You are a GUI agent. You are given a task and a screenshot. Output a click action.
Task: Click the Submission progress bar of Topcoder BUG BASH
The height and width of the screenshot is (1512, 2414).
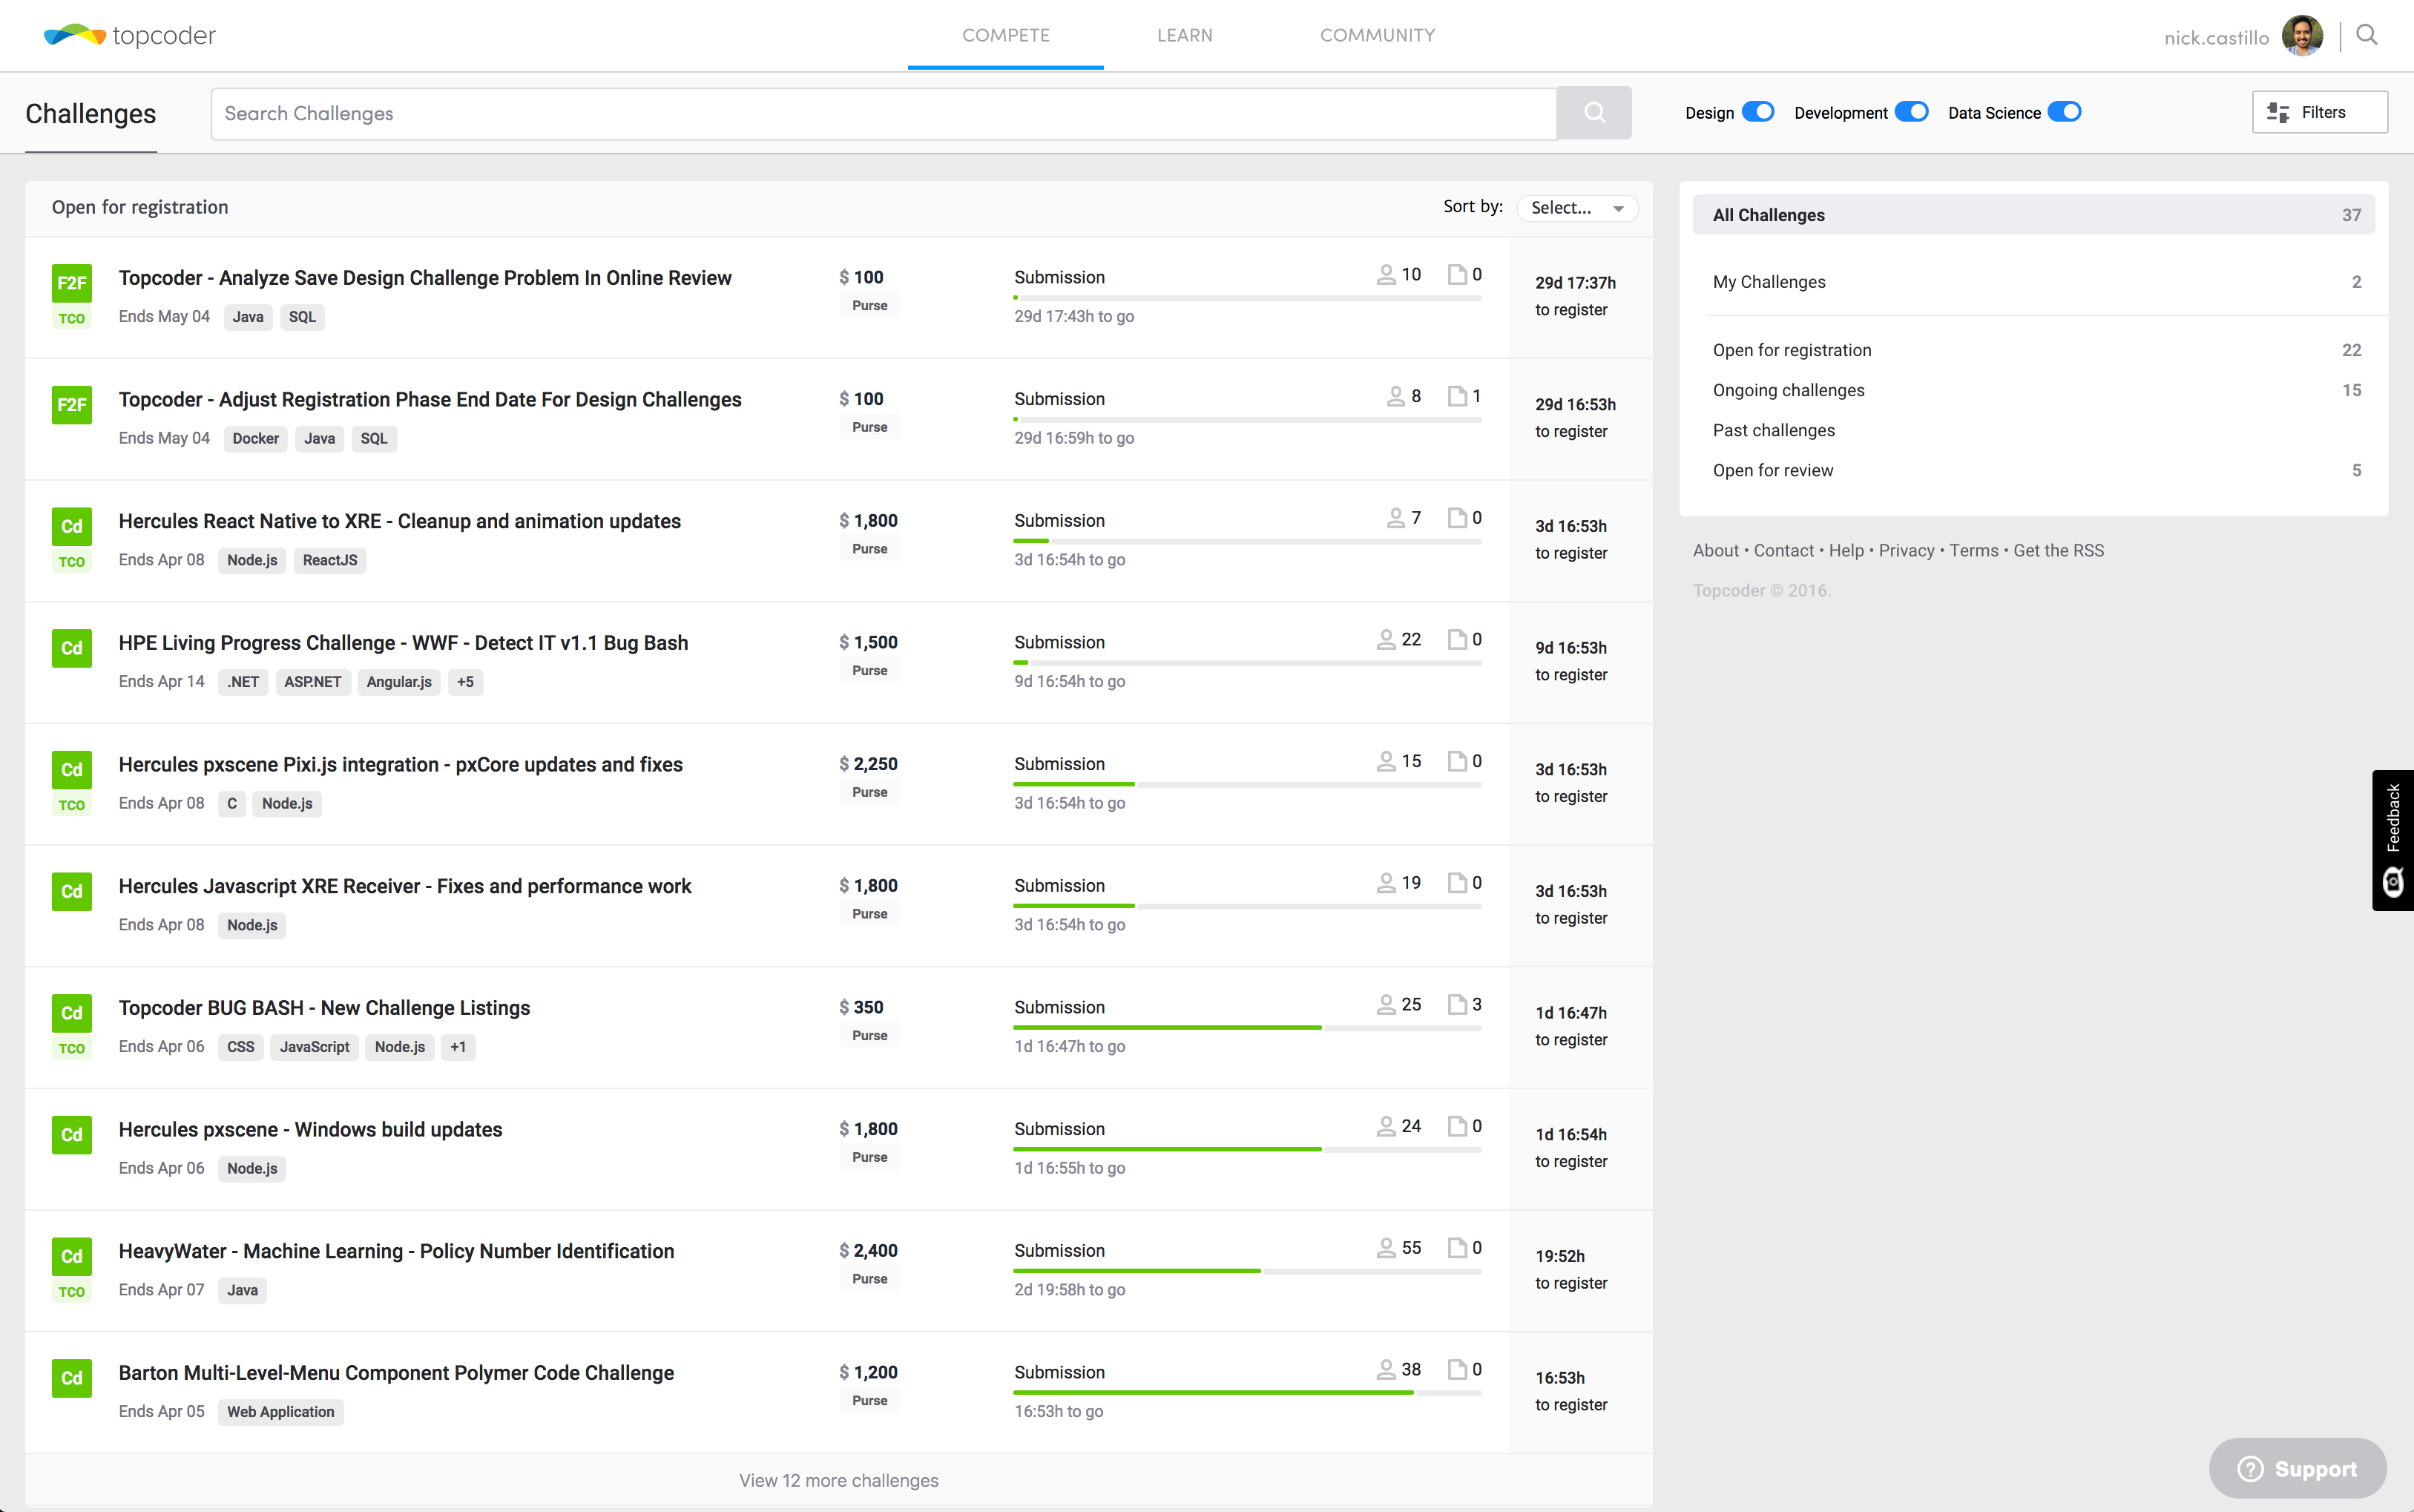click(x=1247, y=1027)
